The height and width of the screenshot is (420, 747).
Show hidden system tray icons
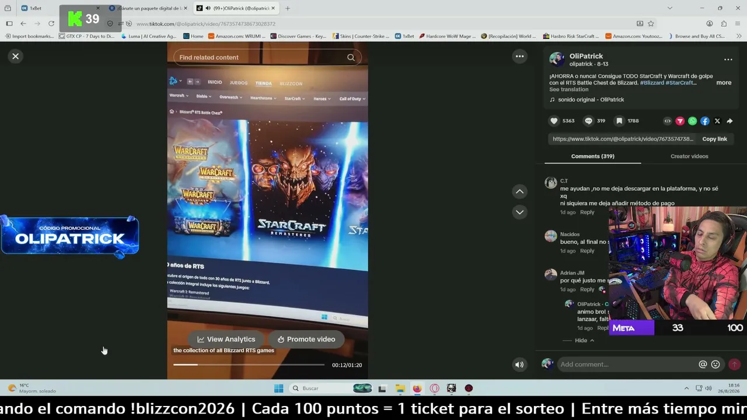(x=686, y=388)
